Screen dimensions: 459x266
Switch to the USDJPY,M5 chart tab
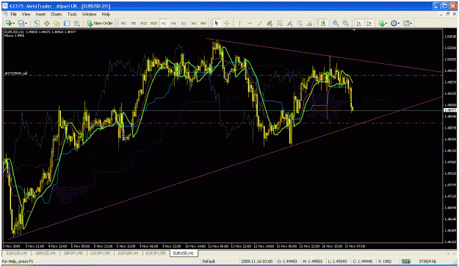(100, 253)
